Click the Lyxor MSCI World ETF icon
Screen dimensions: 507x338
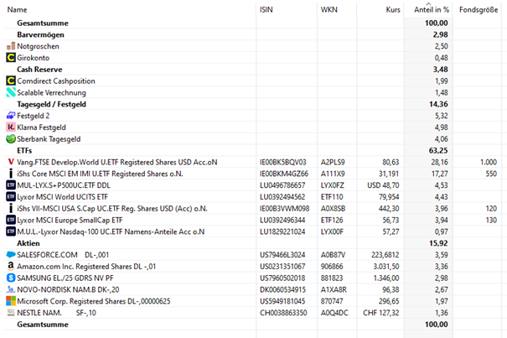(11, 197)
